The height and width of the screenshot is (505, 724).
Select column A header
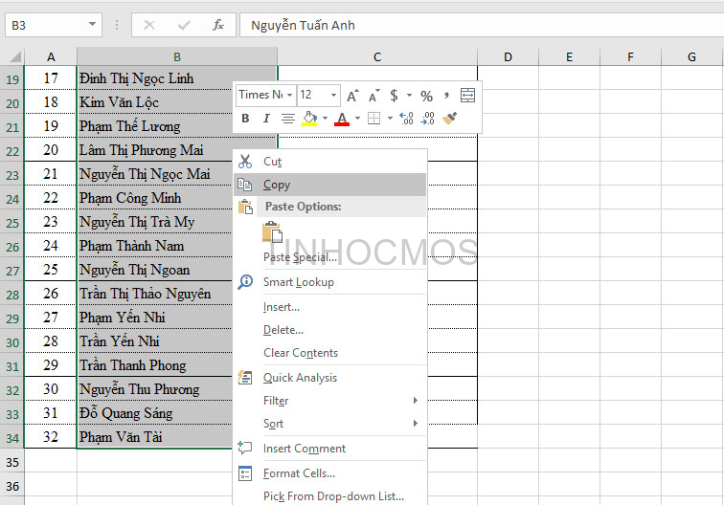51,56
